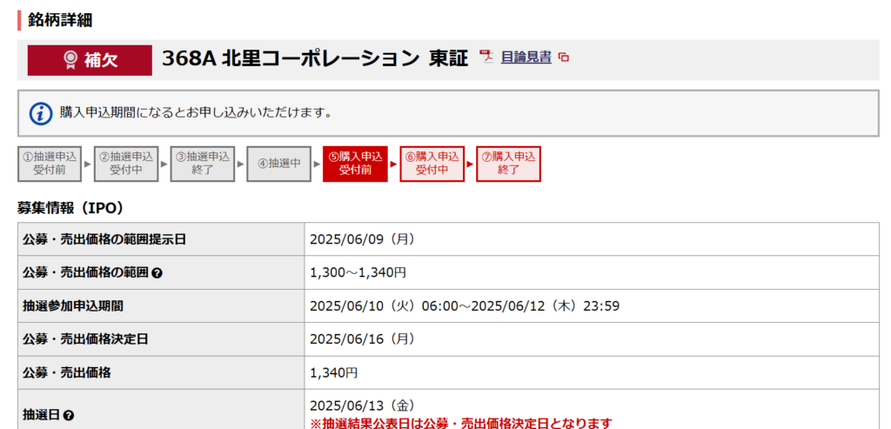Click the 募集情報（IPO） heading
This screenshot has width=891, height=429.
pos(70,208)
